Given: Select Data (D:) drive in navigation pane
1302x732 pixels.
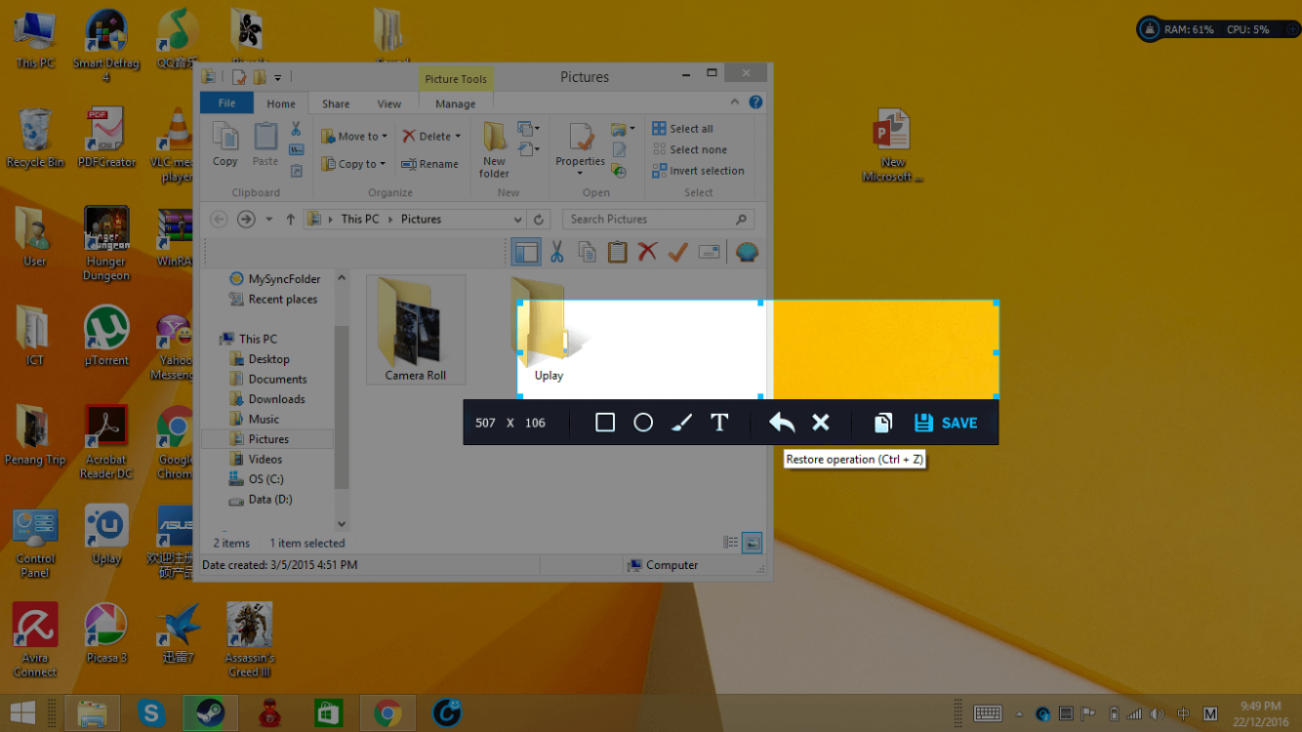Looking at the screenshot, I should (260, 500).
